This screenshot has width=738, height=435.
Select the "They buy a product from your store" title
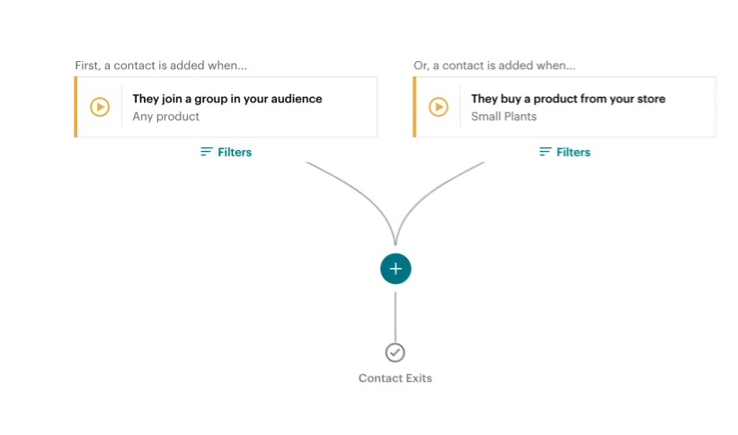[x=568, y=99]
